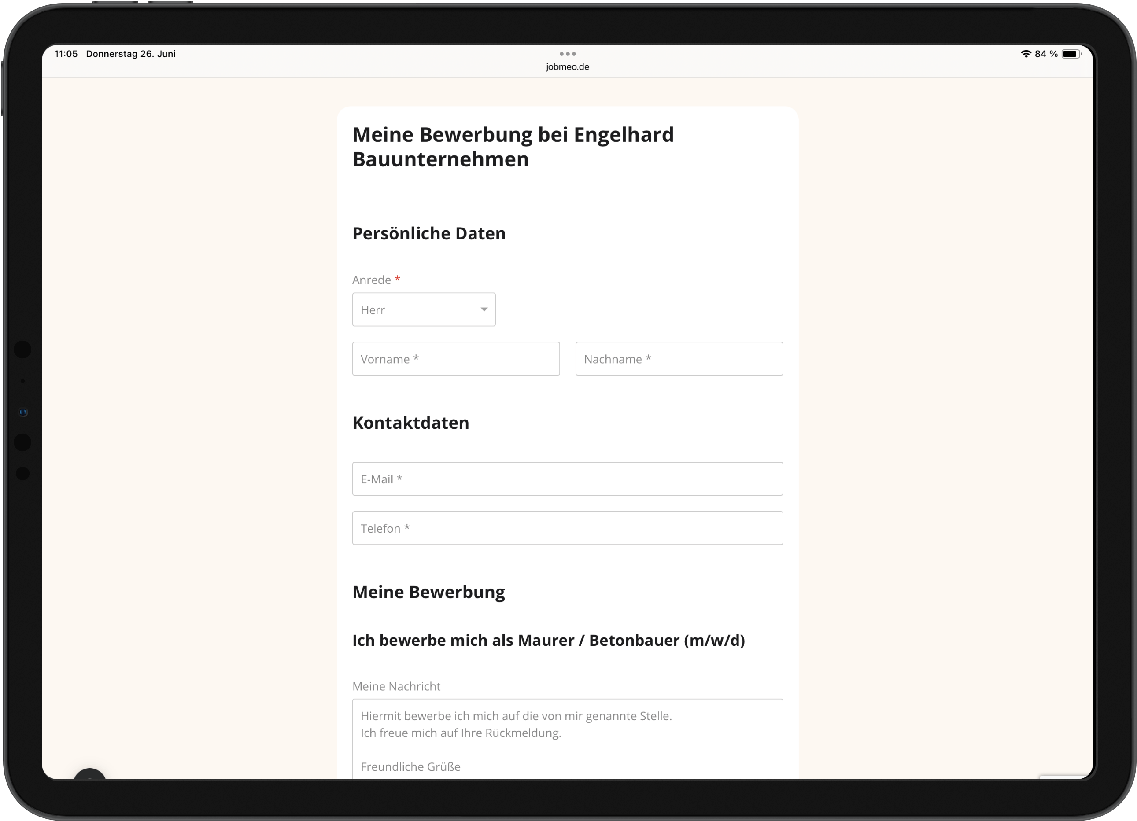Click the Kontaktdaten section heading
The width and height of the screenshot is (1137, 821).
tap(410, 423)
